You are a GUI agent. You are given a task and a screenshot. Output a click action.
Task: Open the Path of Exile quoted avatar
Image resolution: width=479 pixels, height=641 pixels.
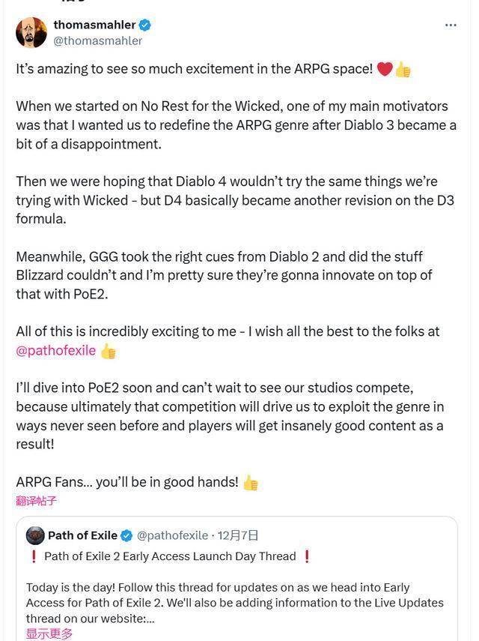point(35,535)
